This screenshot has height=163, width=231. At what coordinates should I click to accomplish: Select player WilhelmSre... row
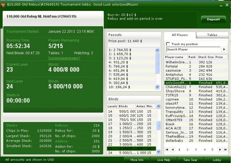(196, 62)
